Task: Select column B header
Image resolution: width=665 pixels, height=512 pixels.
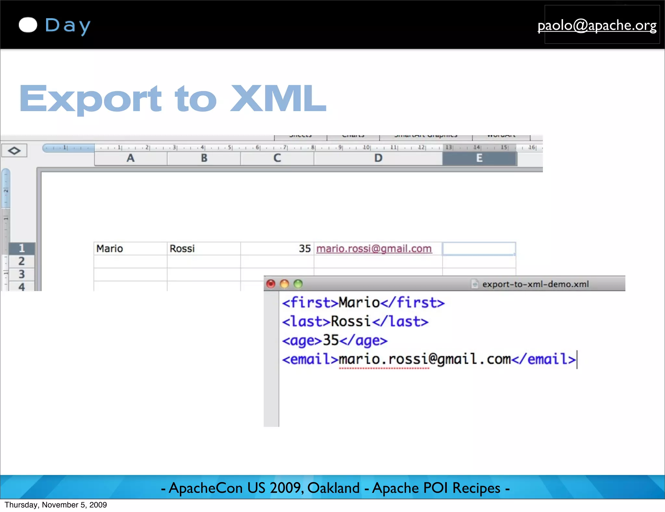Action: [x=204, y=158]
